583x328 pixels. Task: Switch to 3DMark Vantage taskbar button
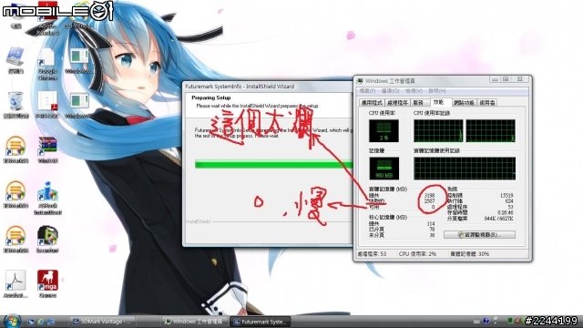click(102, 322)
